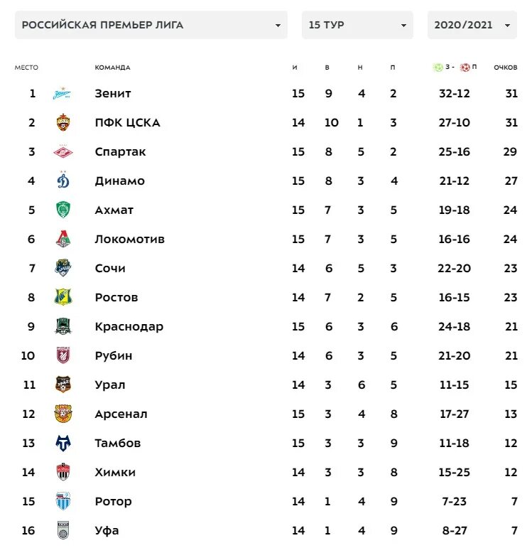
Task: Click the Akhmat green crest
Action: point(63,210)
